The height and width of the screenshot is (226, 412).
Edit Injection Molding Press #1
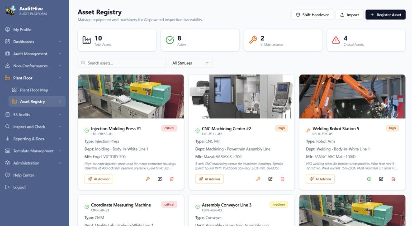pyautogui.click(x=160, y=179)
